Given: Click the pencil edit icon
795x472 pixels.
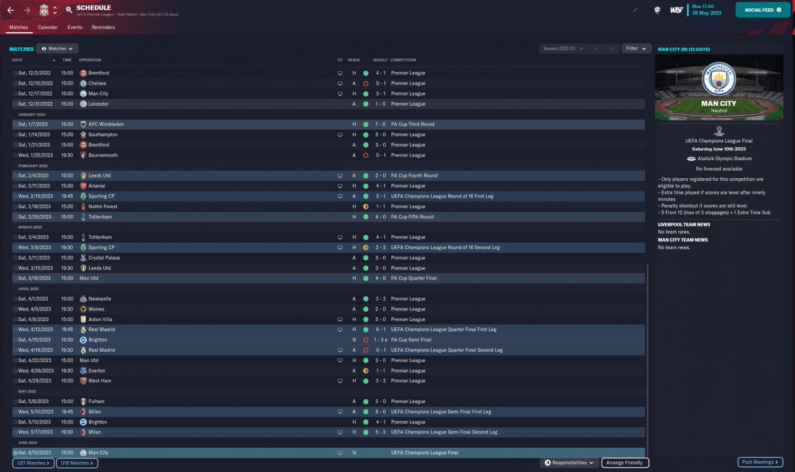Looking at the screenshot, I should pyautogui.click(x=635, y=10).
